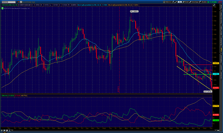Click the green DMI axis bubble
This screenshot has width=223, height=133.
click(x=216, y=120)
